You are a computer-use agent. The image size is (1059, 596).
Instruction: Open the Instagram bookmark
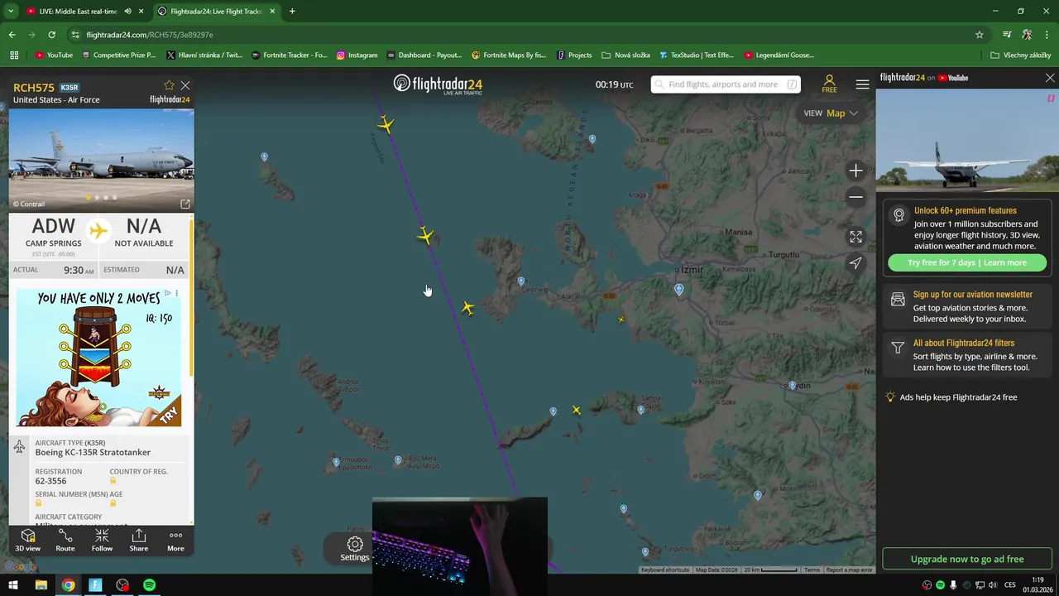tap(357, 55)
